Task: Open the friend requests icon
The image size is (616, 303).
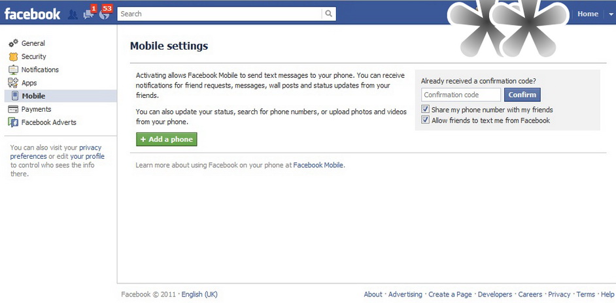Action: [x=73, y=14]
